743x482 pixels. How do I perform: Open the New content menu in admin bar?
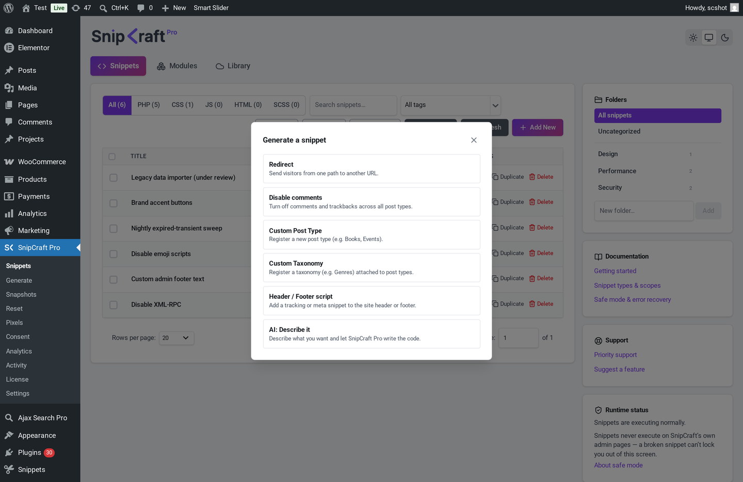[174, 8]
